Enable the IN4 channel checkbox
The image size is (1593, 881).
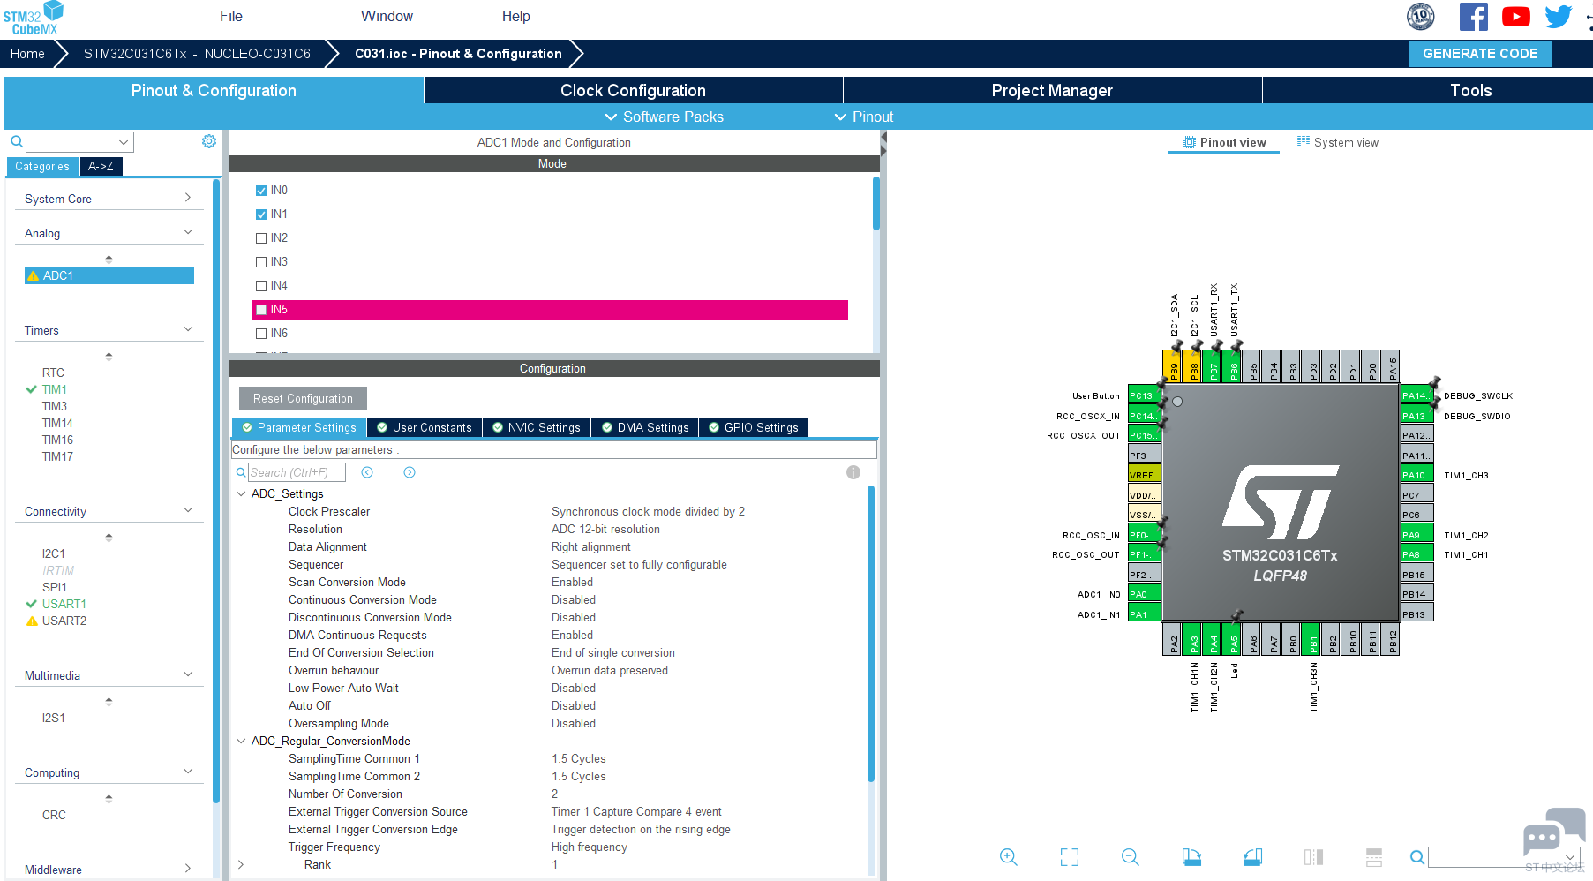click(x=261, y=286)
